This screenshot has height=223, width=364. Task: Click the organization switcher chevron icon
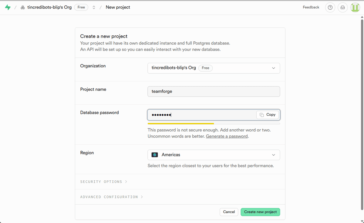[94, 7]
